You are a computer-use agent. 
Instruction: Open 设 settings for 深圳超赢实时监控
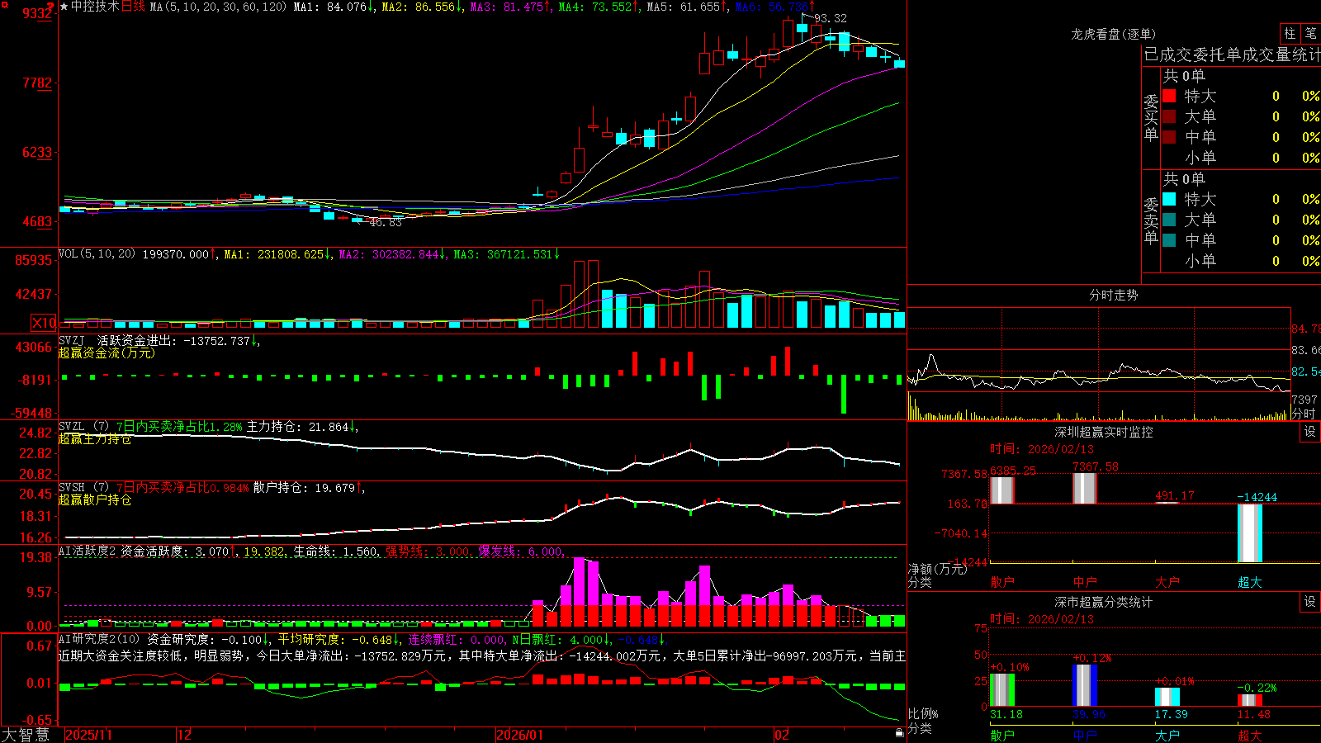point(1310,432)
